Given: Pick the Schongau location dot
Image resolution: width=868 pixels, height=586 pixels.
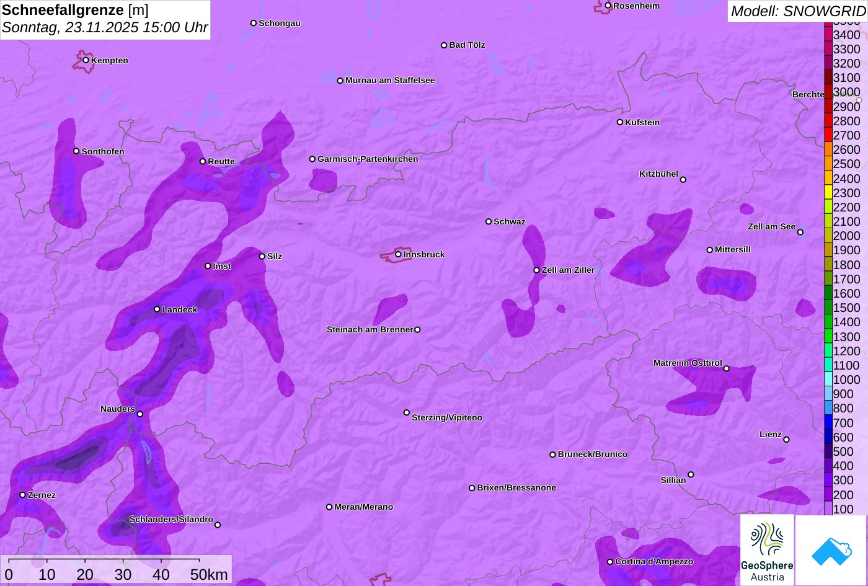Looking at the screenshot, I should point(254,23).
